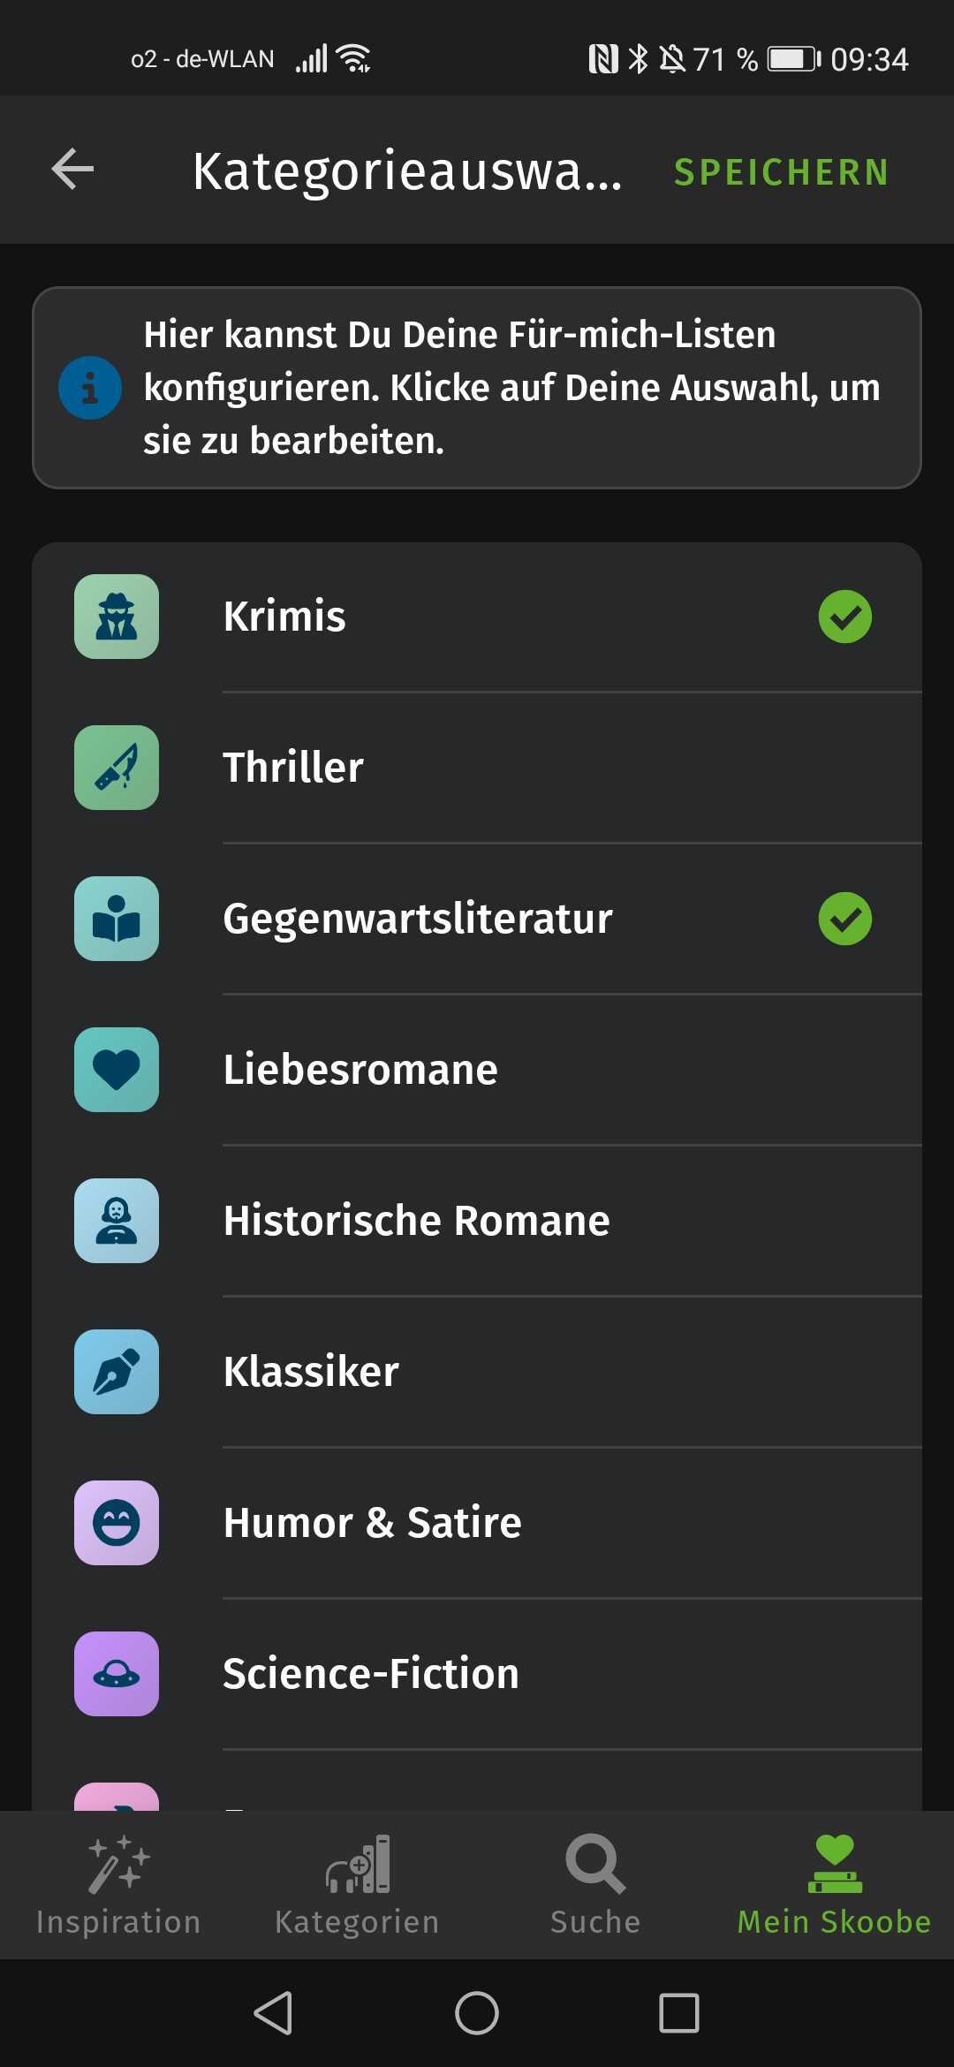Click the Gegenwartsliteratur reader icon

117,919
